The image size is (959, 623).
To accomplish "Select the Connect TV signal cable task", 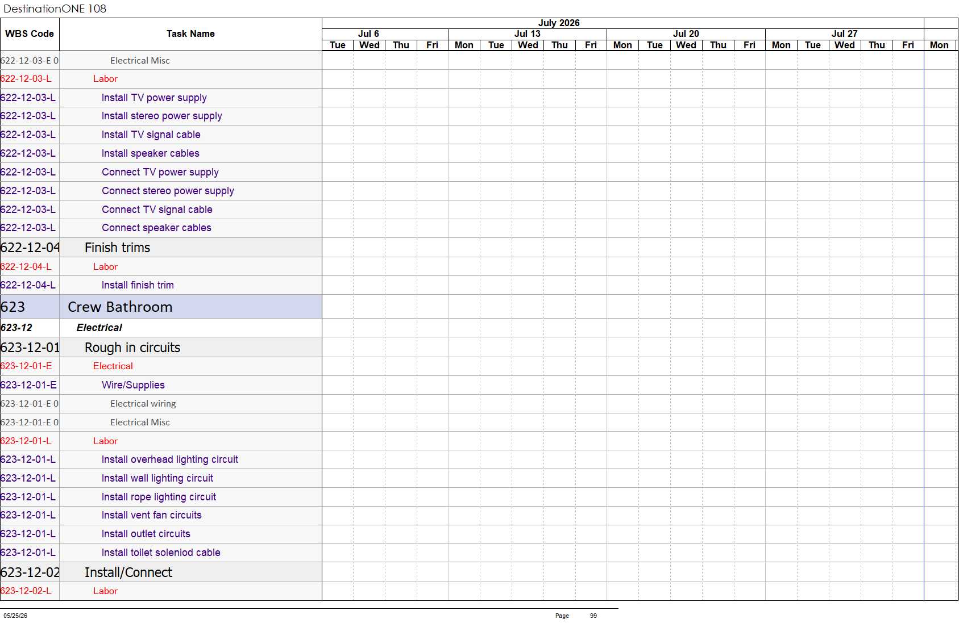I will tap(157, 210).
